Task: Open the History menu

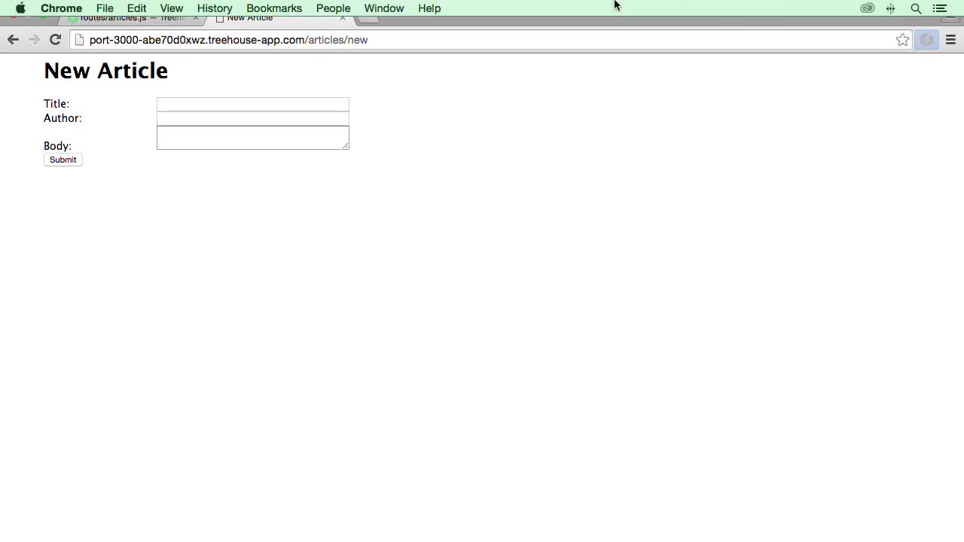Action: pyautogui.click(x=215, y=8)
